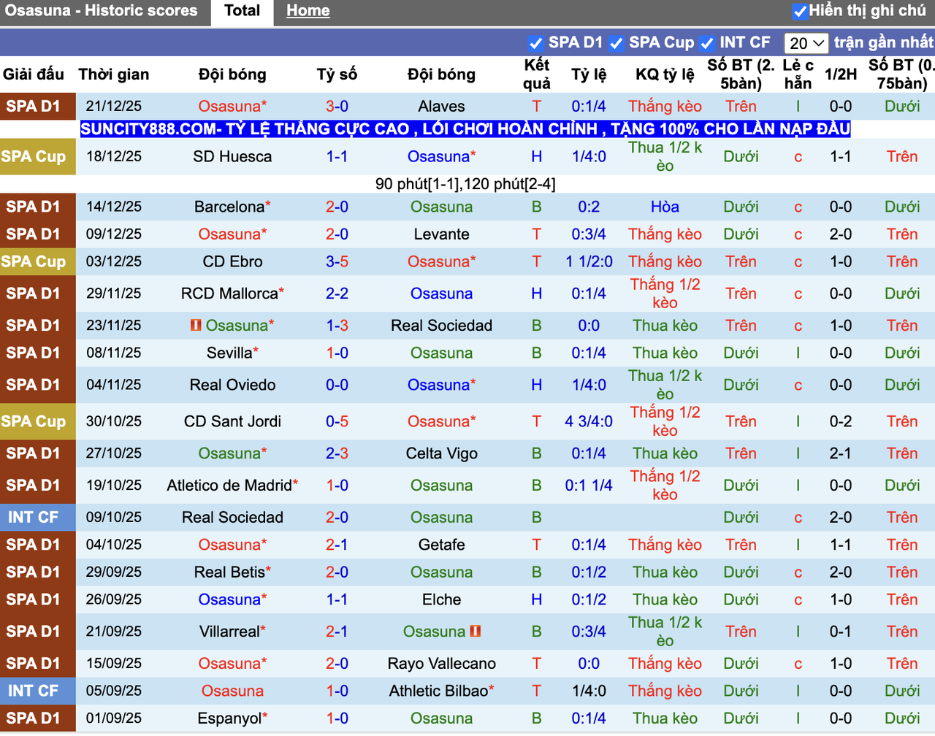Screen dimensions: 935x736
Task: Click the 3-5 score of CD Ebro match
Action: 337,261
